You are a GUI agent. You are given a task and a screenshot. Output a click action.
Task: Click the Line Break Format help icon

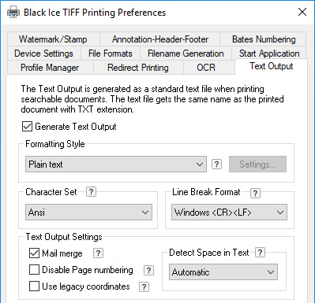255,193
